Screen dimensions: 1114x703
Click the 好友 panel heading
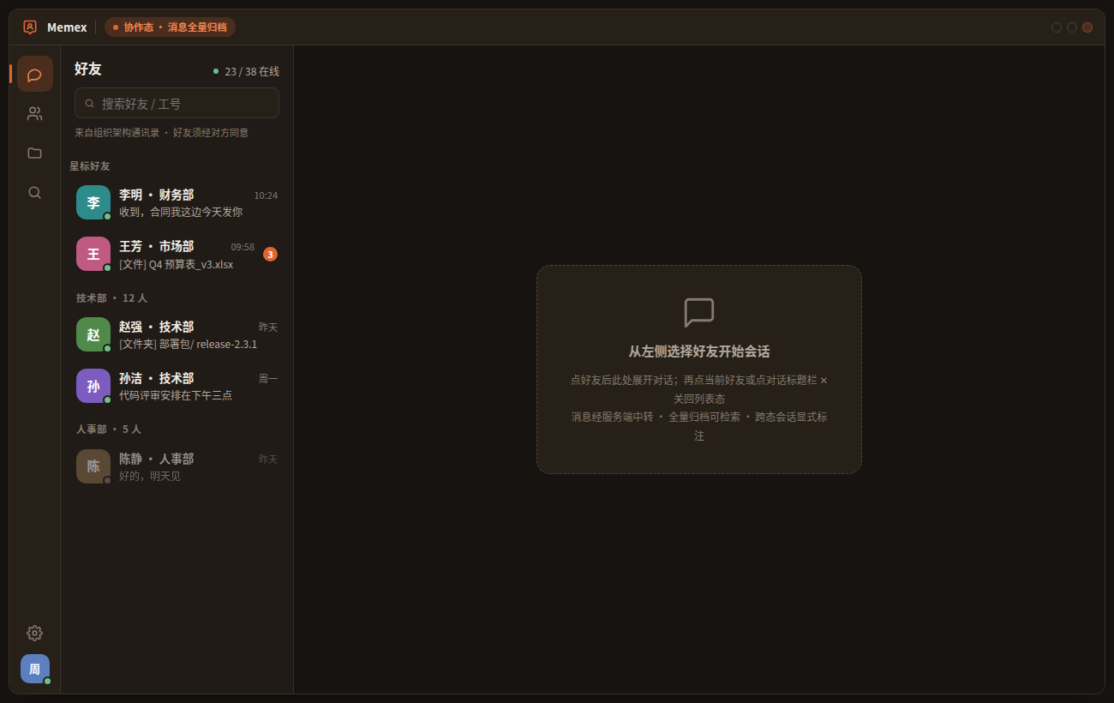click(x=88, y=69)
